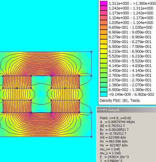Image resolution: width=156 pixels, height=162 pixels.
Task: Click the FEMM Output title bar
Action: point(126,110)
